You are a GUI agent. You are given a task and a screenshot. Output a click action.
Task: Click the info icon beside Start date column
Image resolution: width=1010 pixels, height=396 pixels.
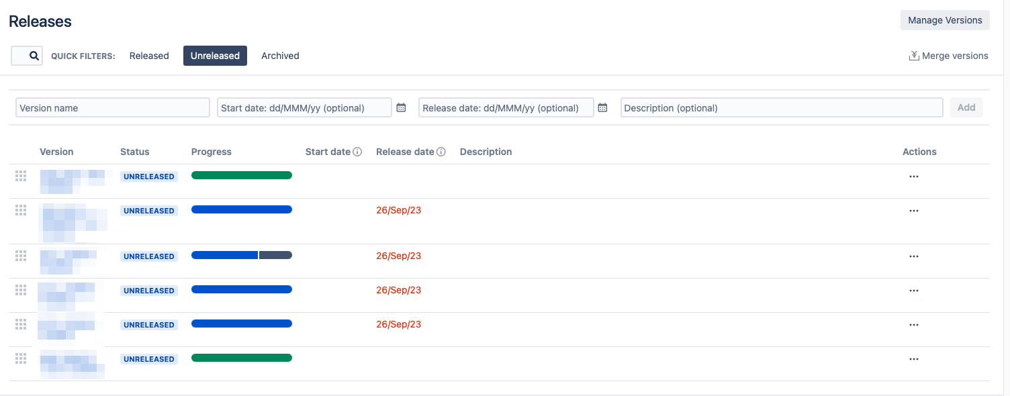coord(356,151)
